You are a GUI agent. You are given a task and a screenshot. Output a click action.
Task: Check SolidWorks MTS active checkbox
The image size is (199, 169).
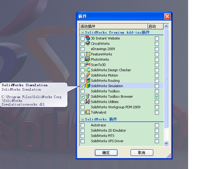point(82,136)
